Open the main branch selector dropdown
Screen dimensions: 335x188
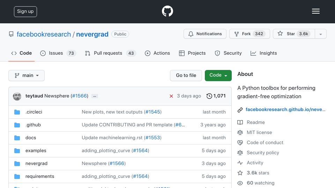tap(27, 76)
